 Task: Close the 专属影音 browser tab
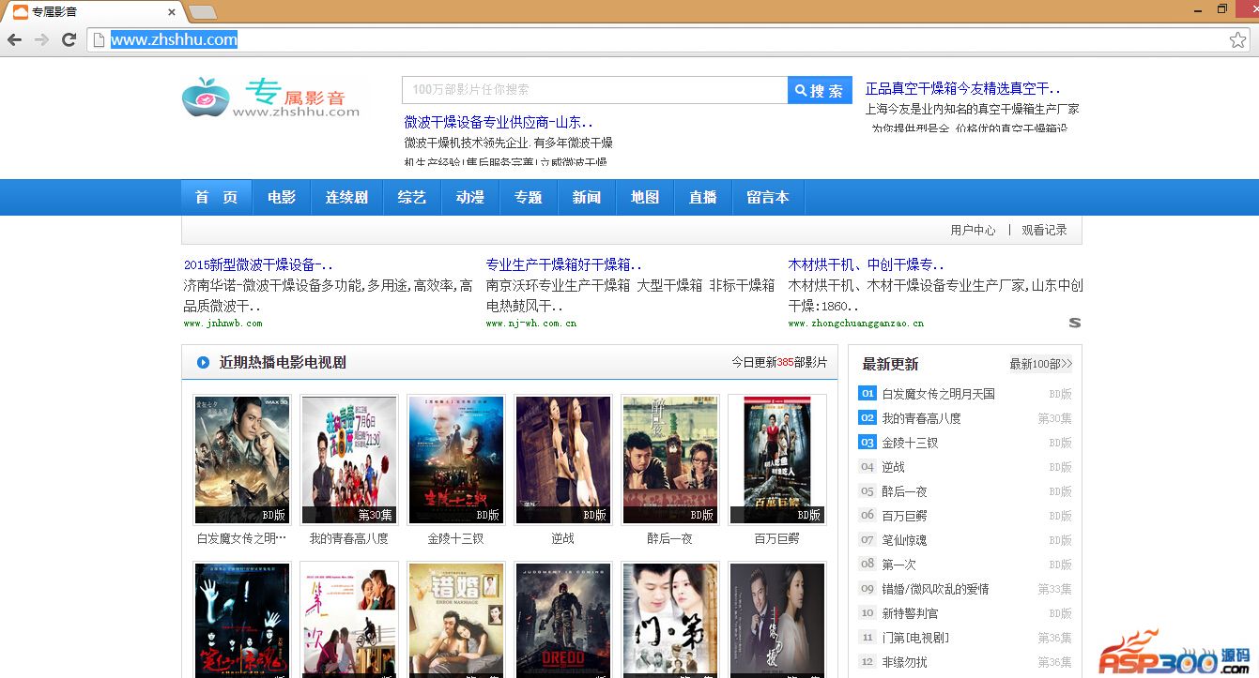pyautogui.click(x=172, y=12)
